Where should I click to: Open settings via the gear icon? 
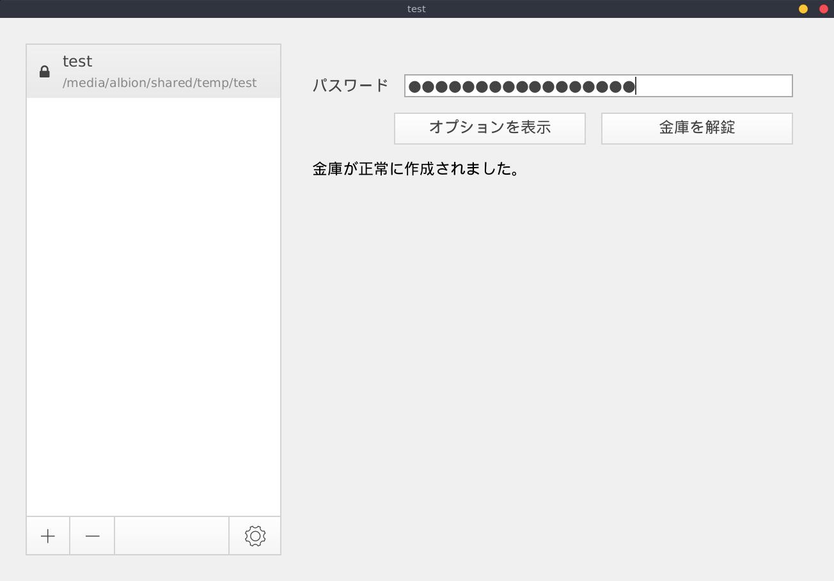[255, 536]
